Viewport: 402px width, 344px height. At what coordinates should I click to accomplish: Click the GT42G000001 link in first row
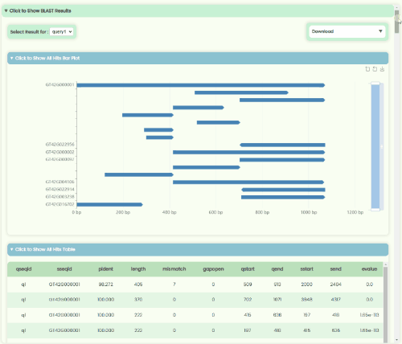[x=64, y=285]
